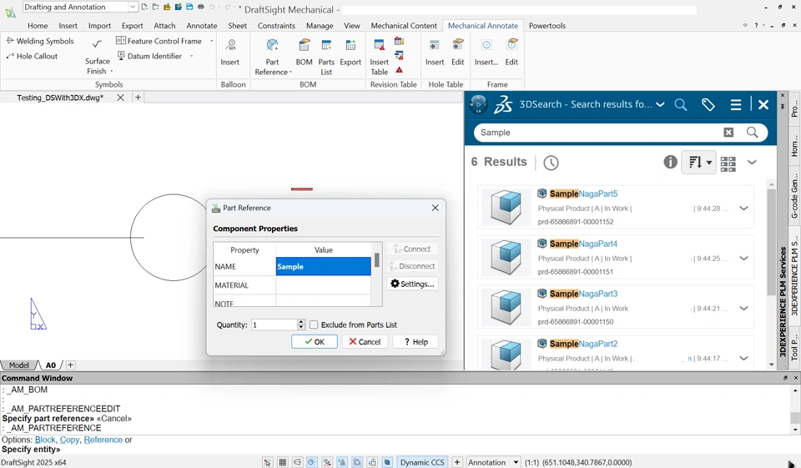Expand the SampleNagaPart3 result chevron
The image size is (801, 468).
pyautogui.click(x=743, y=309)
